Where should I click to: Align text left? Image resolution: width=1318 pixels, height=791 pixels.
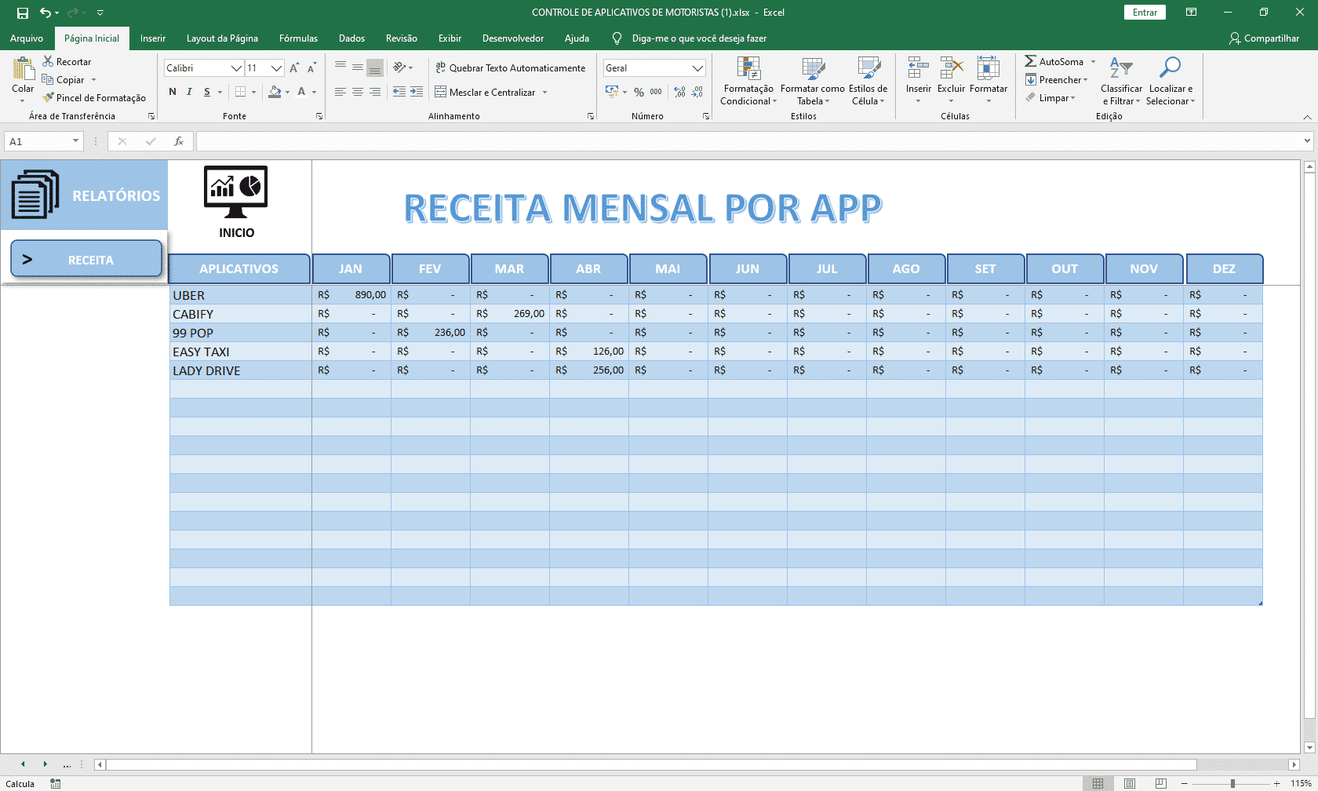(x=340, y=92)
